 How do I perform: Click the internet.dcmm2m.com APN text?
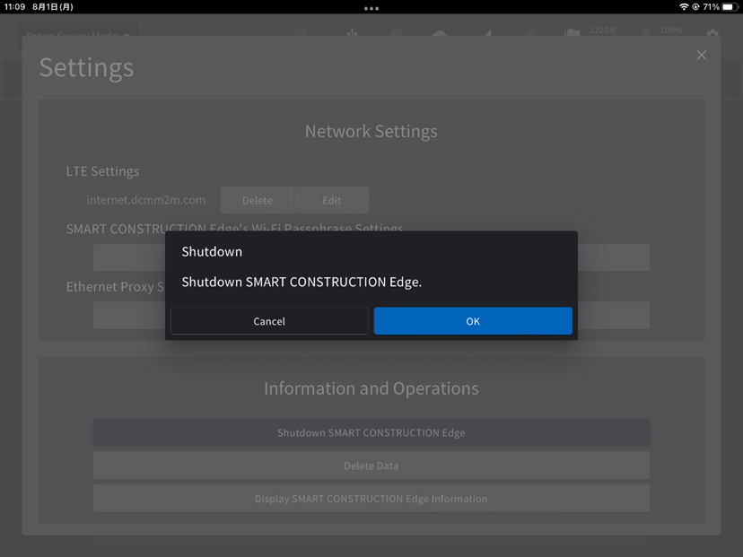click(x=146, y=200)
